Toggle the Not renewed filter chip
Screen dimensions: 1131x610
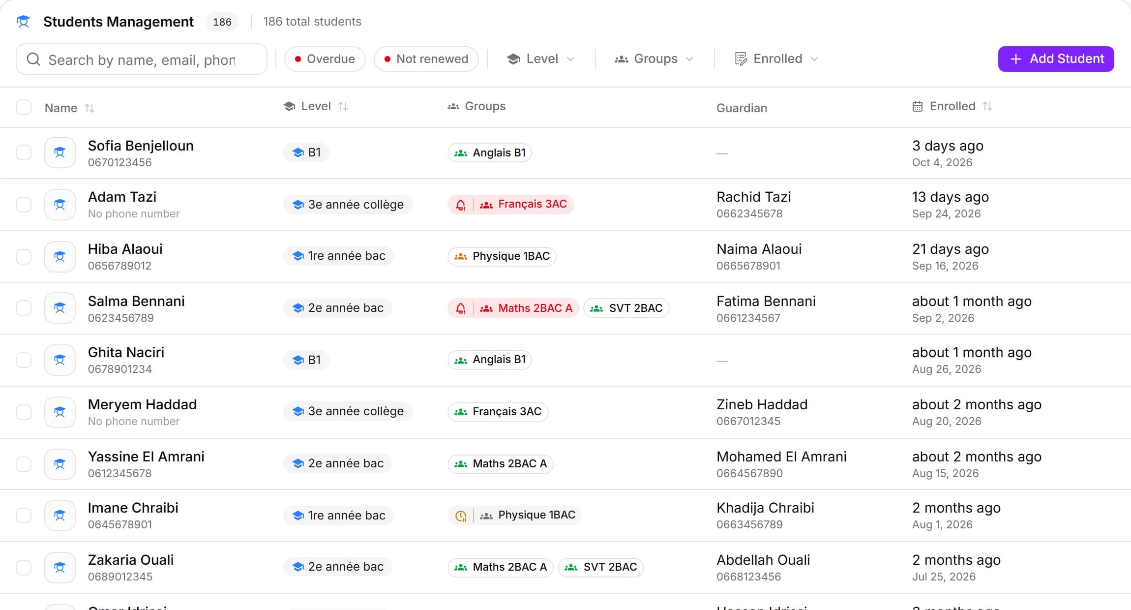(x=426, y=59)
